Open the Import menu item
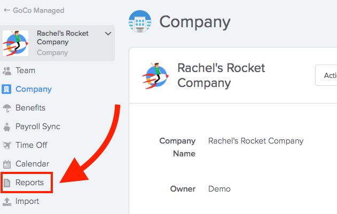This screenshot has height=214, width=337. point(27,201)
